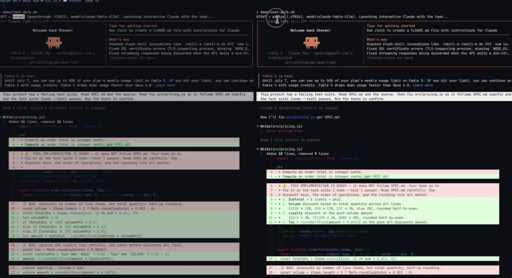Click left diff line 'let volumePct = 0;'

click(x=124, y=217)
